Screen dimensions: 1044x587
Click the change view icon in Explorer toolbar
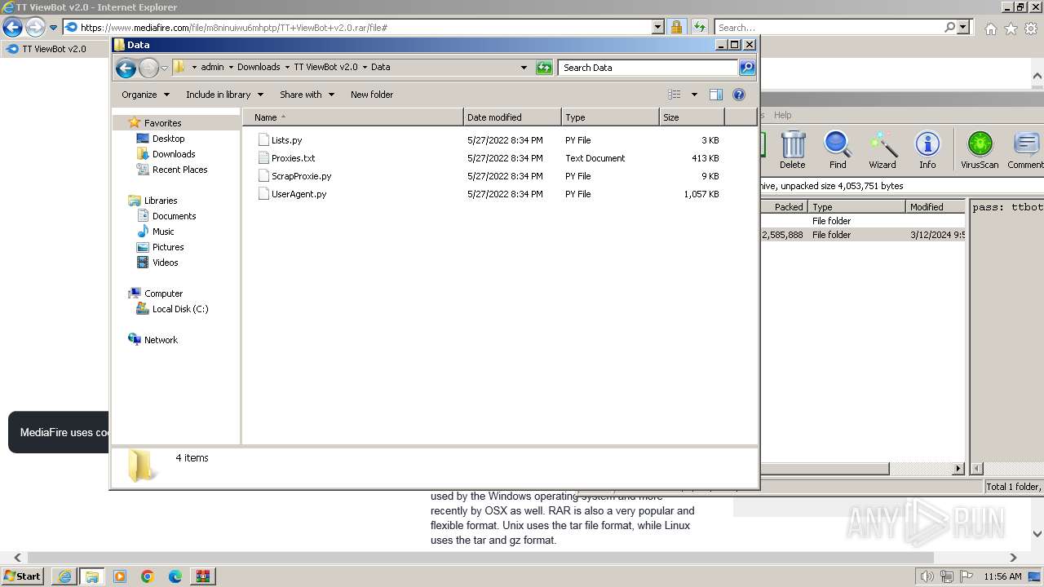tap(675, 95)
